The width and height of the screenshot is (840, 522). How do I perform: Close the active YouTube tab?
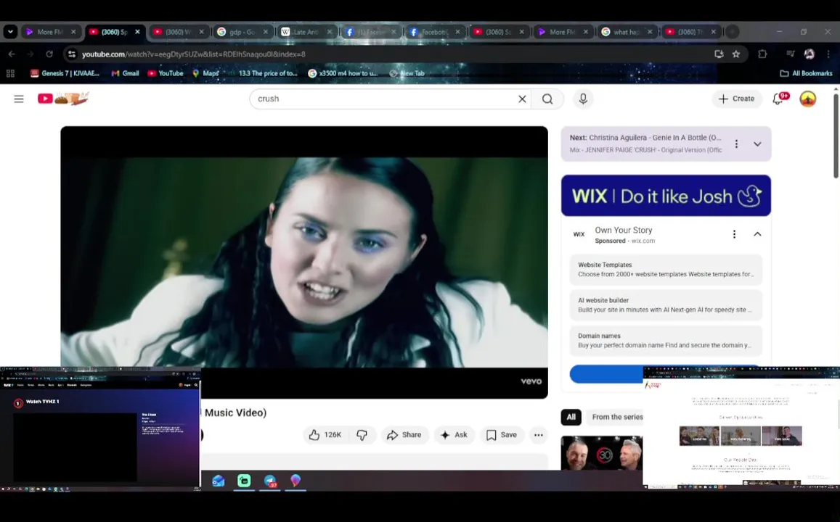pos(137,32)
